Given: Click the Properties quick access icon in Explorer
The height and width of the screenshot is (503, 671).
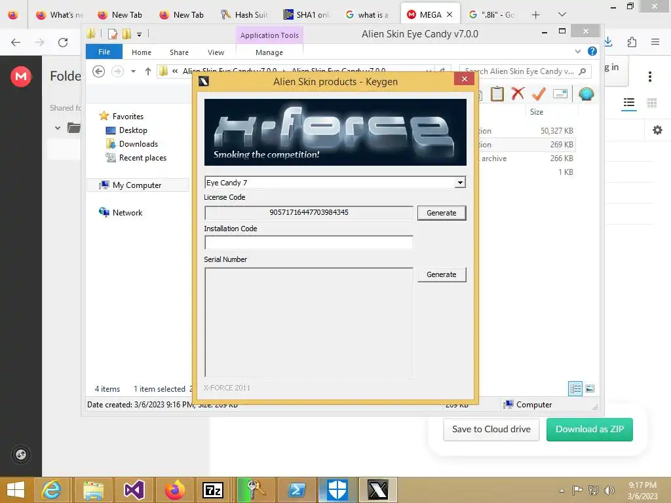Looking at the screenshot, I should tap(113, 34).
